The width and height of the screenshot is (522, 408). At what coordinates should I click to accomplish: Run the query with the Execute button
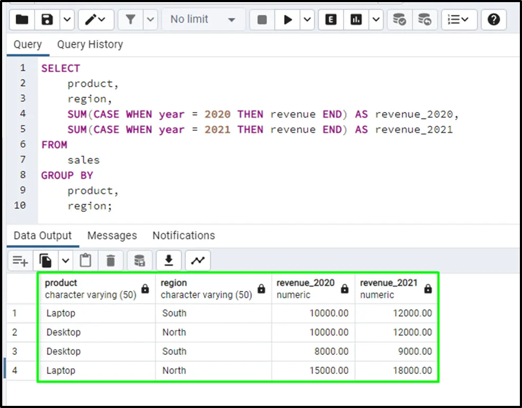(x=288, y=20)
